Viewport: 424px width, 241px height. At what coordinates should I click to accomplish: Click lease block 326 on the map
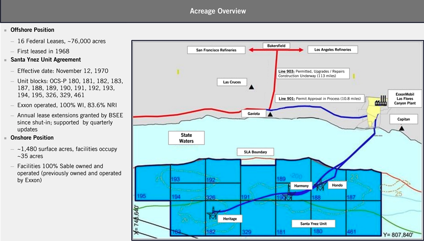click(210, 198)
